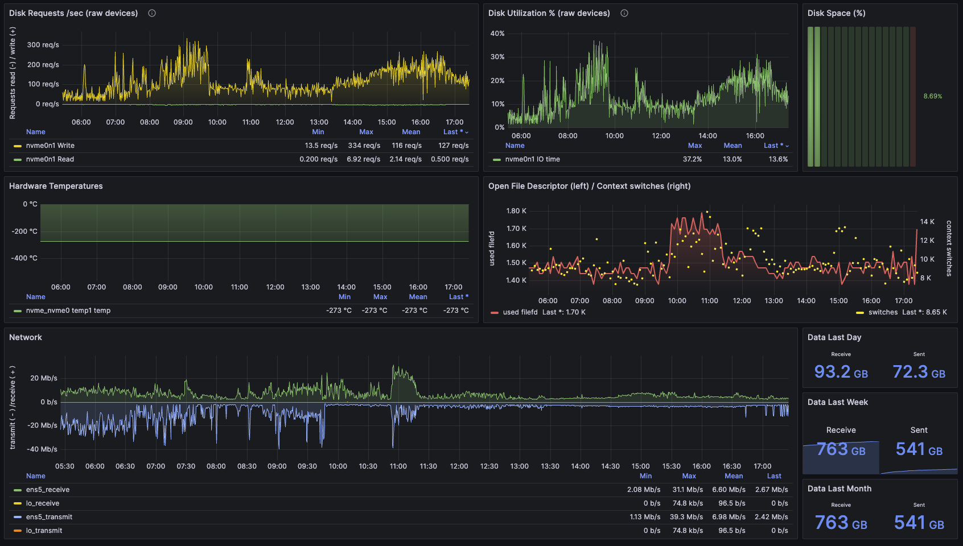Click green swatch of nvme0n1 IO time
Screen dimensions: 963x546
click(497, 160)
